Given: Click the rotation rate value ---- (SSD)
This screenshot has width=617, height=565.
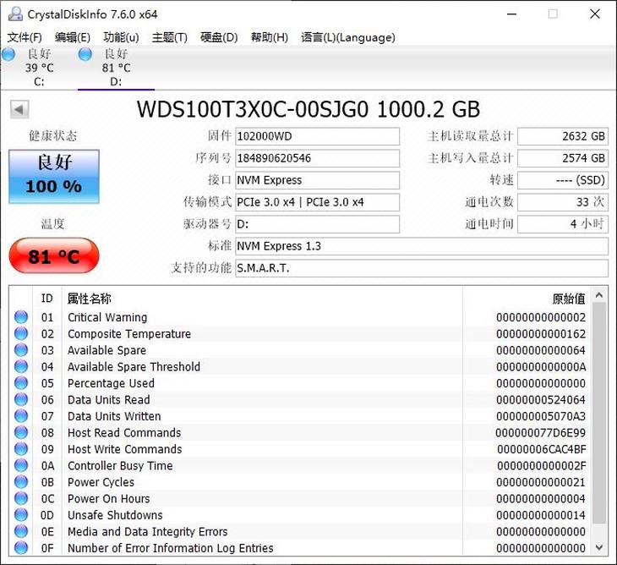Looking at the screenshot, I should coord(563,180).
